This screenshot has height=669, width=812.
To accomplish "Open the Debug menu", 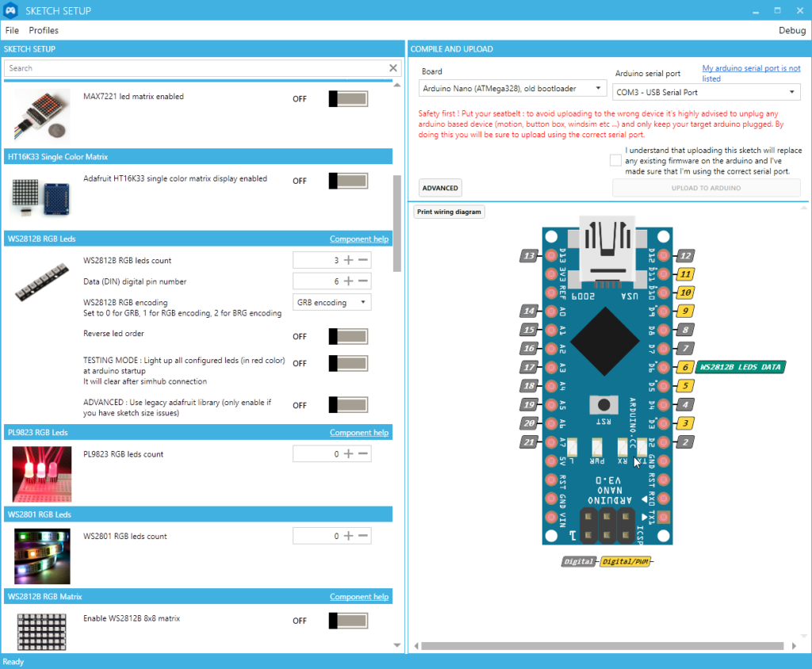I will 792,30.
